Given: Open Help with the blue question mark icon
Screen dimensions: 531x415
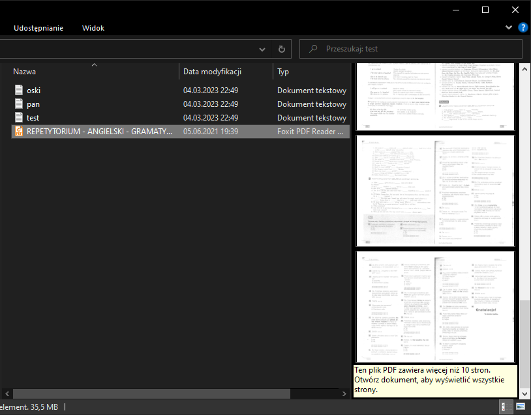Looking at the screenshot, I should (x=523, y=27).
